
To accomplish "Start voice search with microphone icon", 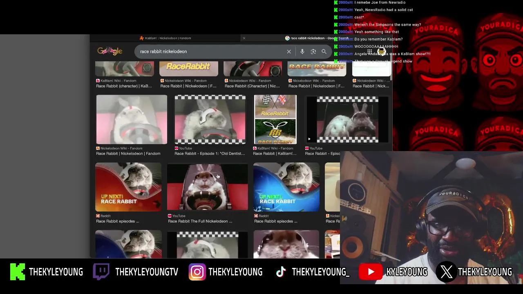I will click(x=302, y=52).
